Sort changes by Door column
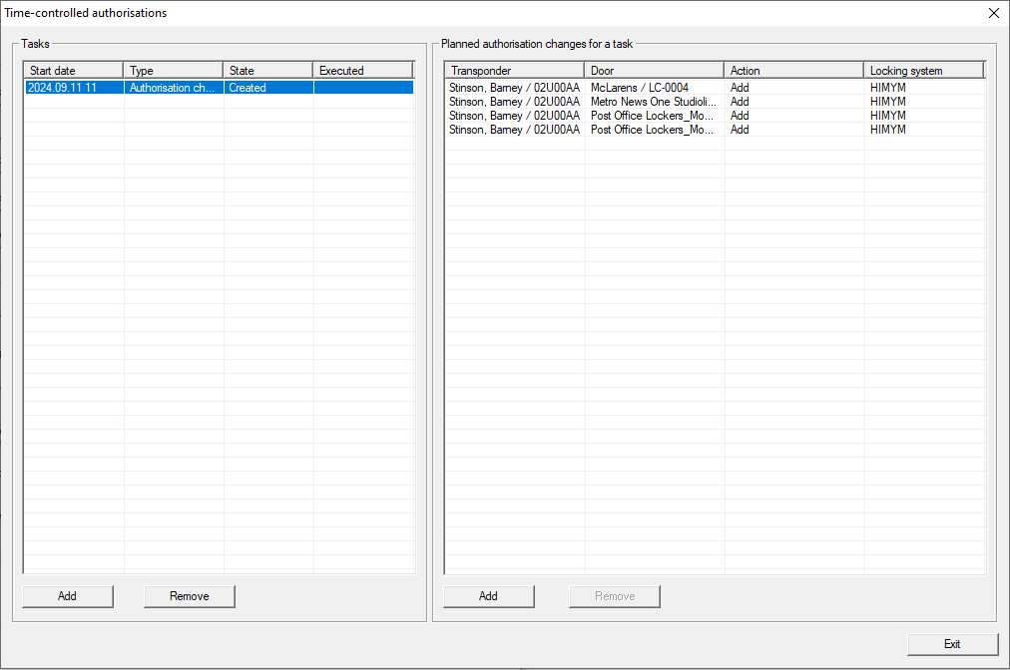 pyautogui.click(x=654, y=71)
